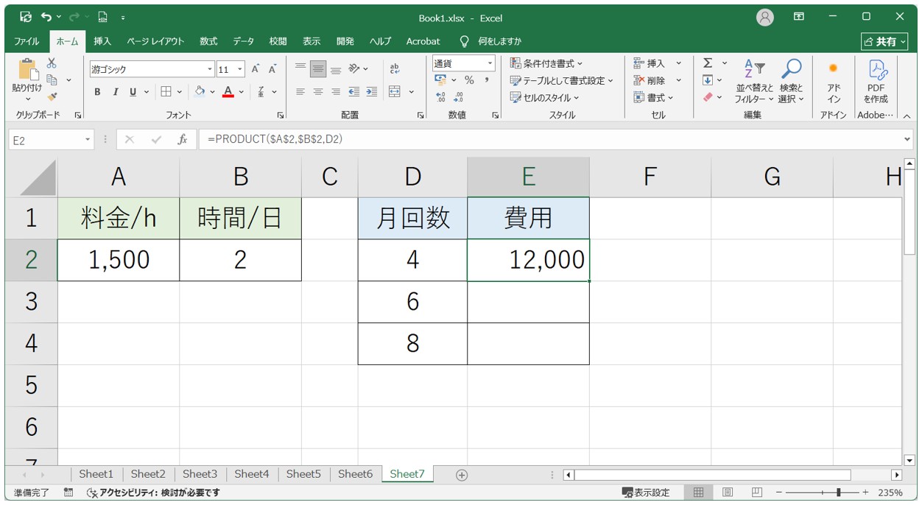Switch to Sheet1 tab
This screenshot has width=922, height=505.
(96, 474)
